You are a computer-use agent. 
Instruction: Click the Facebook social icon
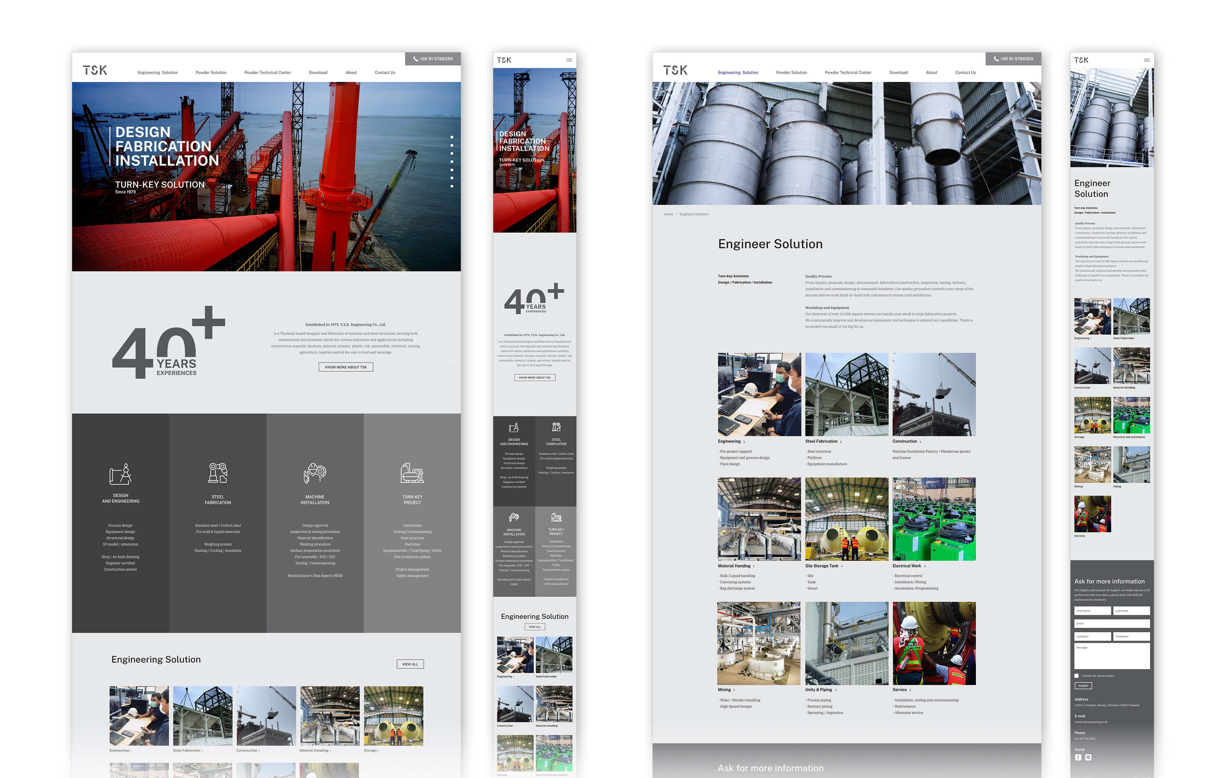(1078, 758)
